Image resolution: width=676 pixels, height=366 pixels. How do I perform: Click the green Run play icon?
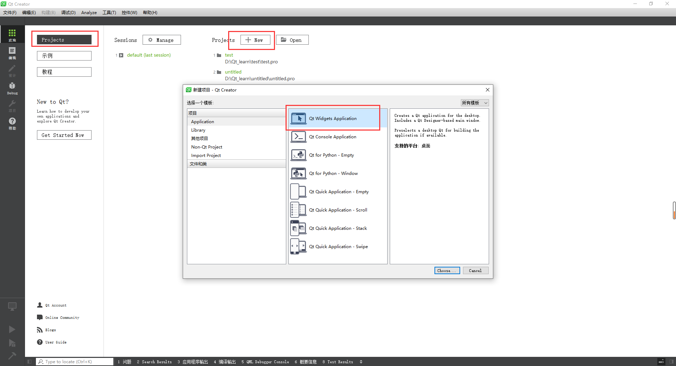tap(12, 329)
